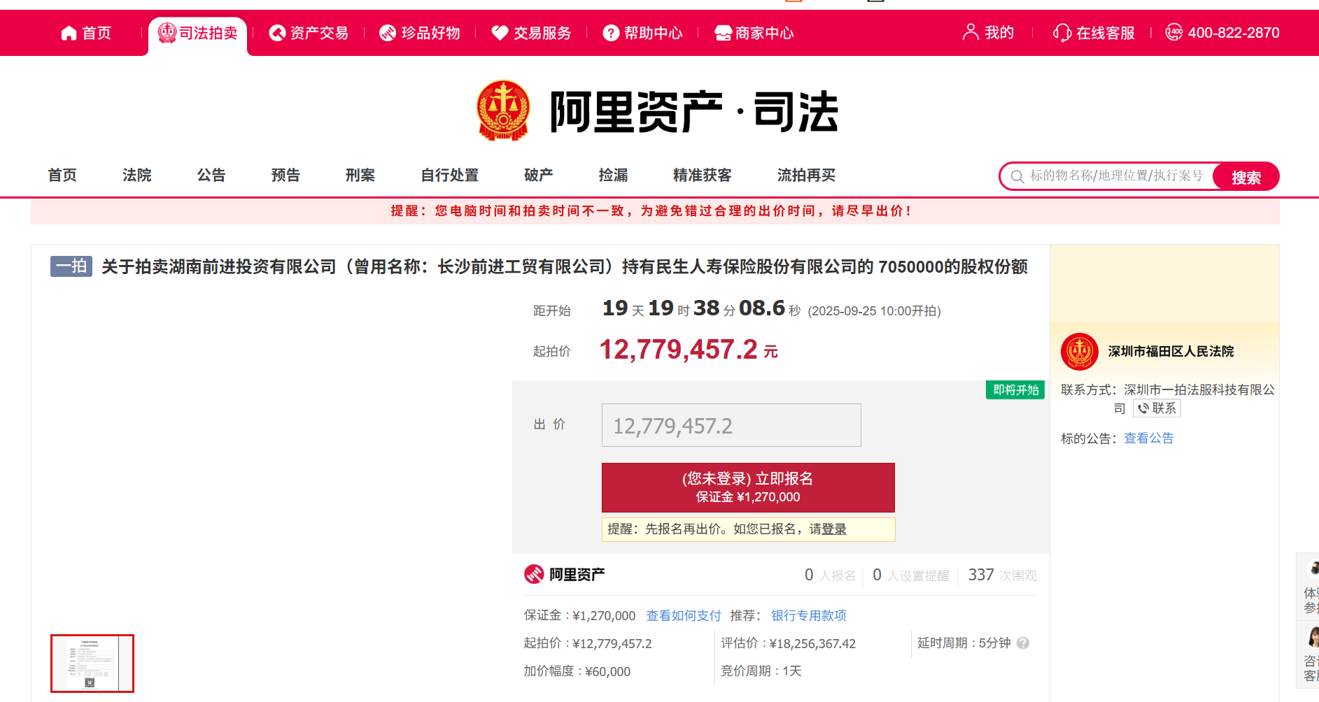Click the document thumbnail with red border

coord(92,664)
